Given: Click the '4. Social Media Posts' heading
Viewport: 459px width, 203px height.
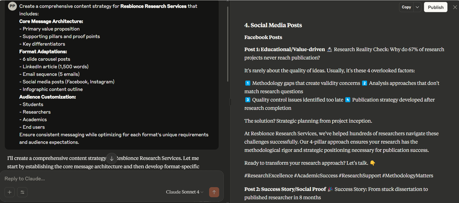Looking at the screenshot, I should click(x=273, y=25).
